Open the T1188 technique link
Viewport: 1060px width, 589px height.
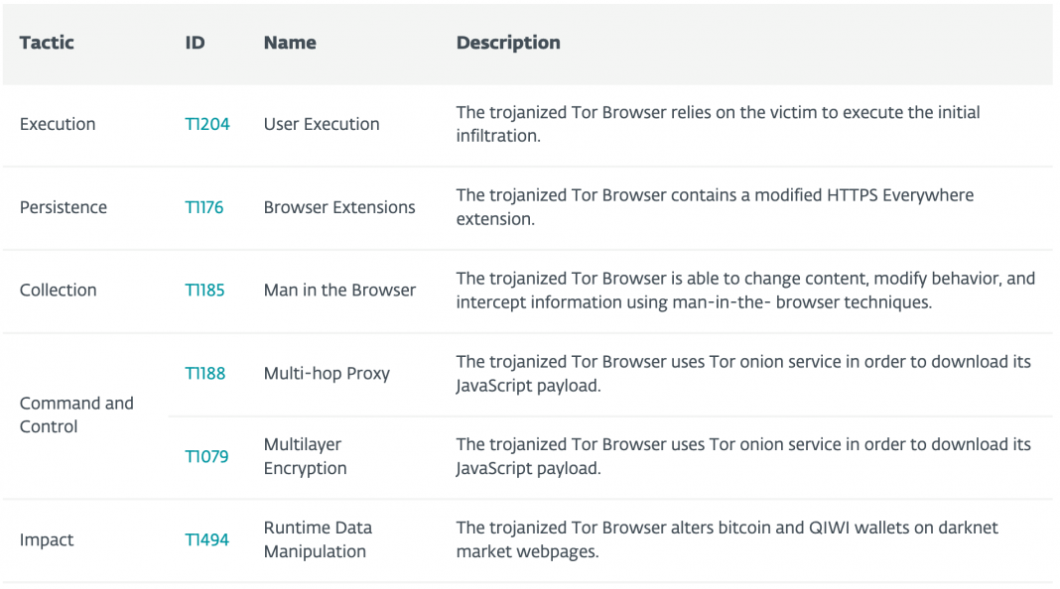205,374
